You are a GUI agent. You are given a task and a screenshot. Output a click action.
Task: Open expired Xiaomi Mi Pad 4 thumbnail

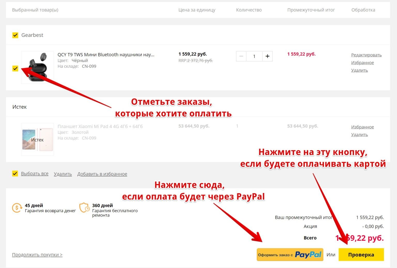(37, 139)
